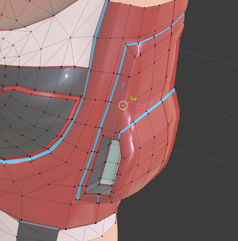238x241 pixels.
Task: Click the blue Z-axis gizmo arrow
Action: click(x=123, y=84)
